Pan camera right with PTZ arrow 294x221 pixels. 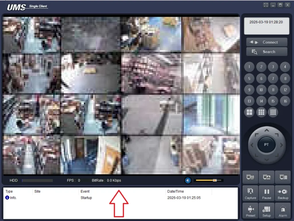(x=281, y=145)
